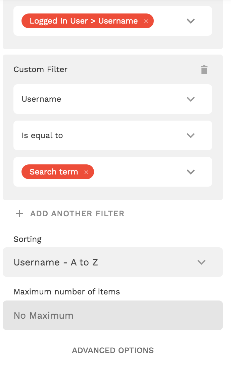Select the "Search term" chip
231x380 pixels.
coord(54,172)
